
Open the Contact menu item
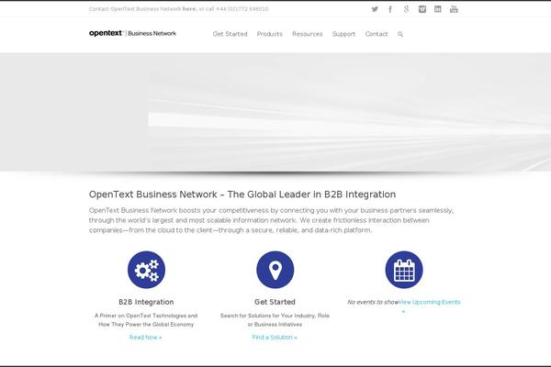pos(377,34)
